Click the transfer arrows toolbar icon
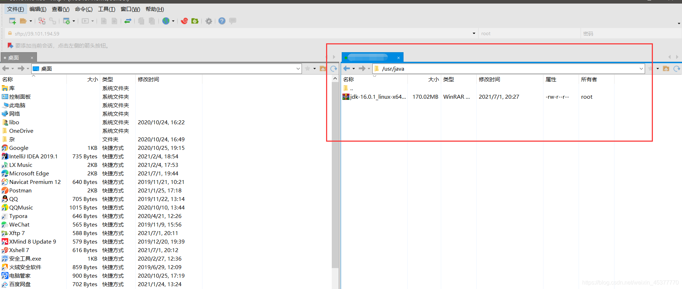The width and height of the screenshot is (682, 289). tap(128, 21)
